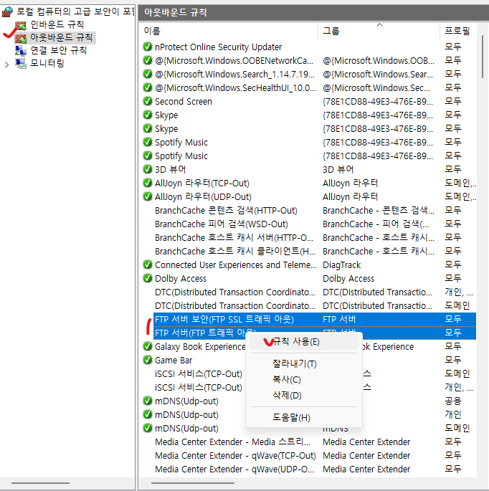
Task: Click the Monitoring (모니터링) icon
Action: 21,64
